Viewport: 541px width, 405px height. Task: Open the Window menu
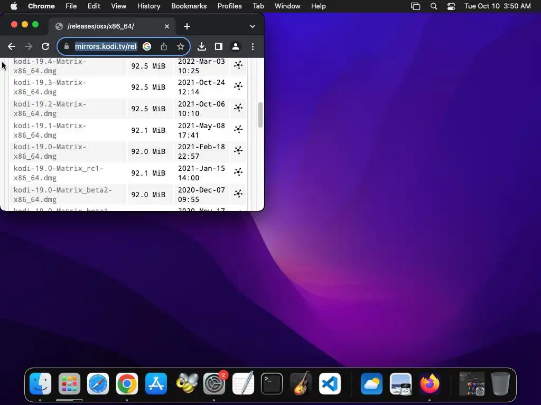point(287,6)
